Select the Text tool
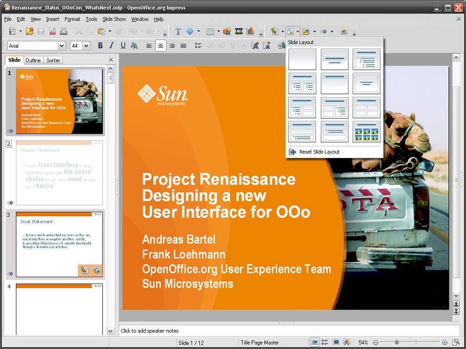466x349 pixels. click(x=178, y=31)
